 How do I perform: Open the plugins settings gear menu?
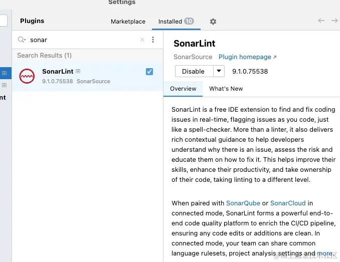point(213,22)
